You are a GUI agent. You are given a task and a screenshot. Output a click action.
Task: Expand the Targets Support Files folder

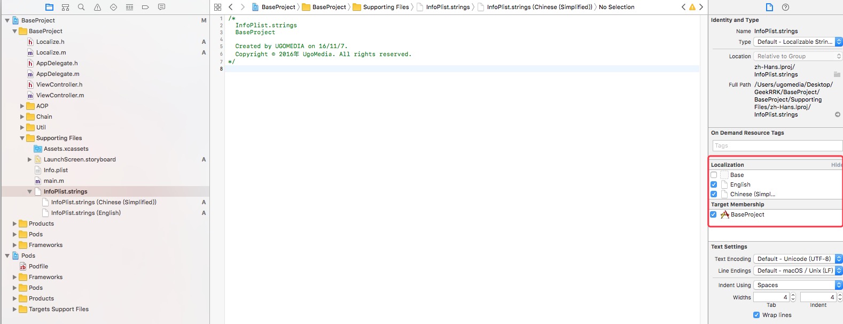point(15,309)
